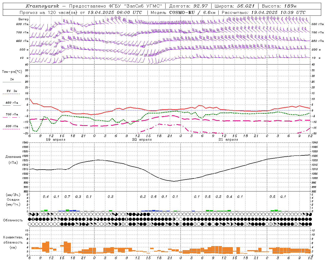The height and width of the screenshot is (260, 325).
Task: Click the (мм/1ч.) precipitation unit label
Action: tap(13, 204)
